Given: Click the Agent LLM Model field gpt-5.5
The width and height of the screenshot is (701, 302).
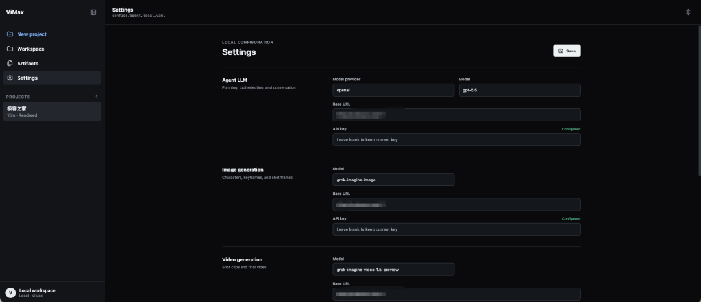Looking at the screenshot, I should pyautogui.click(x=519, y=90).
